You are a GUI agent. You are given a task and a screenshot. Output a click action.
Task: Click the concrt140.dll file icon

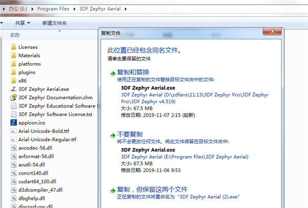click(13, 173)
